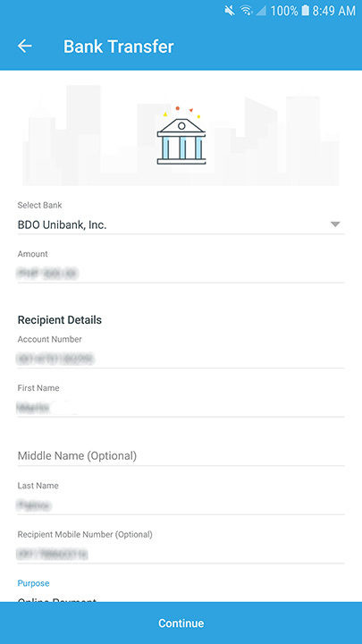Tap the Bank Transfer title text
This screenshot has width=362, height=644.
[x=119, y=47]
